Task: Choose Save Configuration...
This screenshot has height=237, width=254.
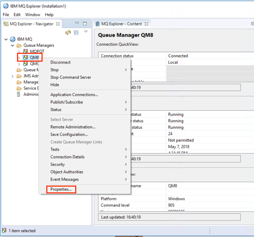Action: [x=84, y=134]
